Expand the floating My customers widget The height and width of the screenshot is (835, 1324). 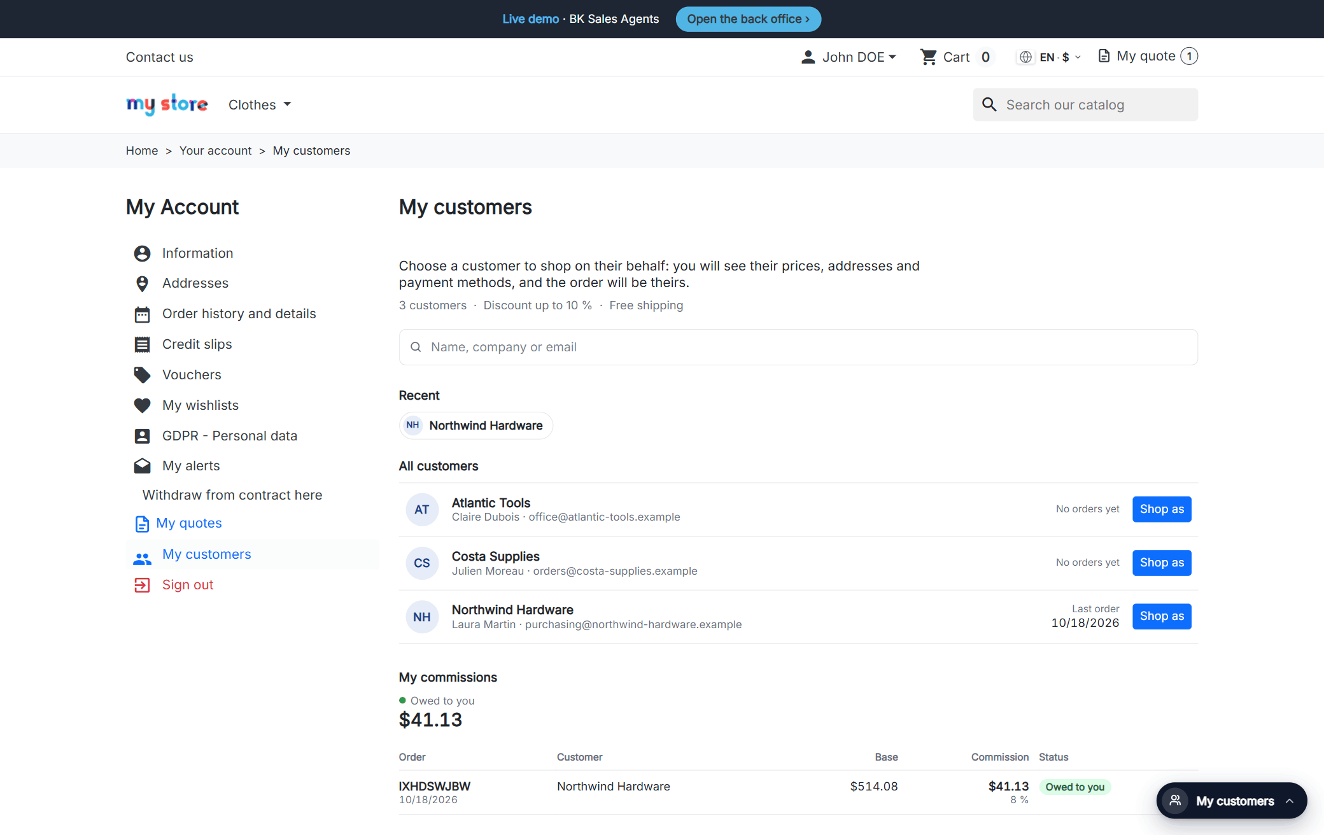tap(1232, 801)
